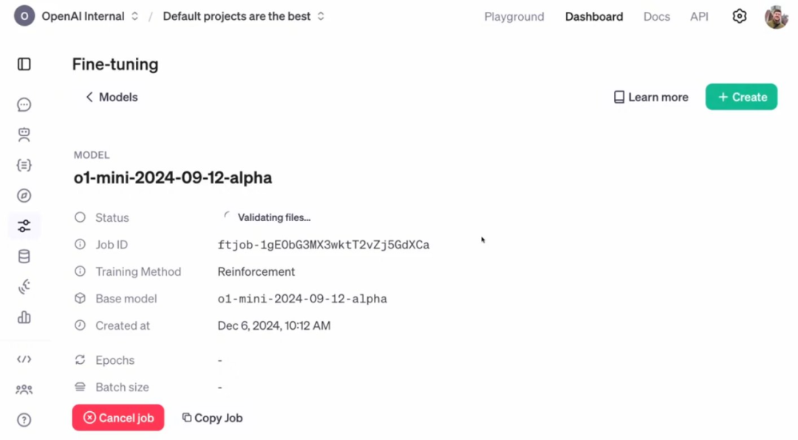Click the red Cancel job button
The height and width of the screenshot is (440, 798).
click(118, 418)
